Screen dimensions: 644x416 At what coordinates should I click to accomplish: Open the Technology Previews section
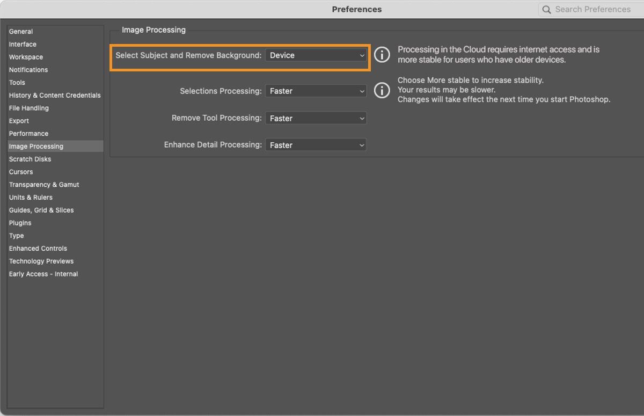coord(41,261)
